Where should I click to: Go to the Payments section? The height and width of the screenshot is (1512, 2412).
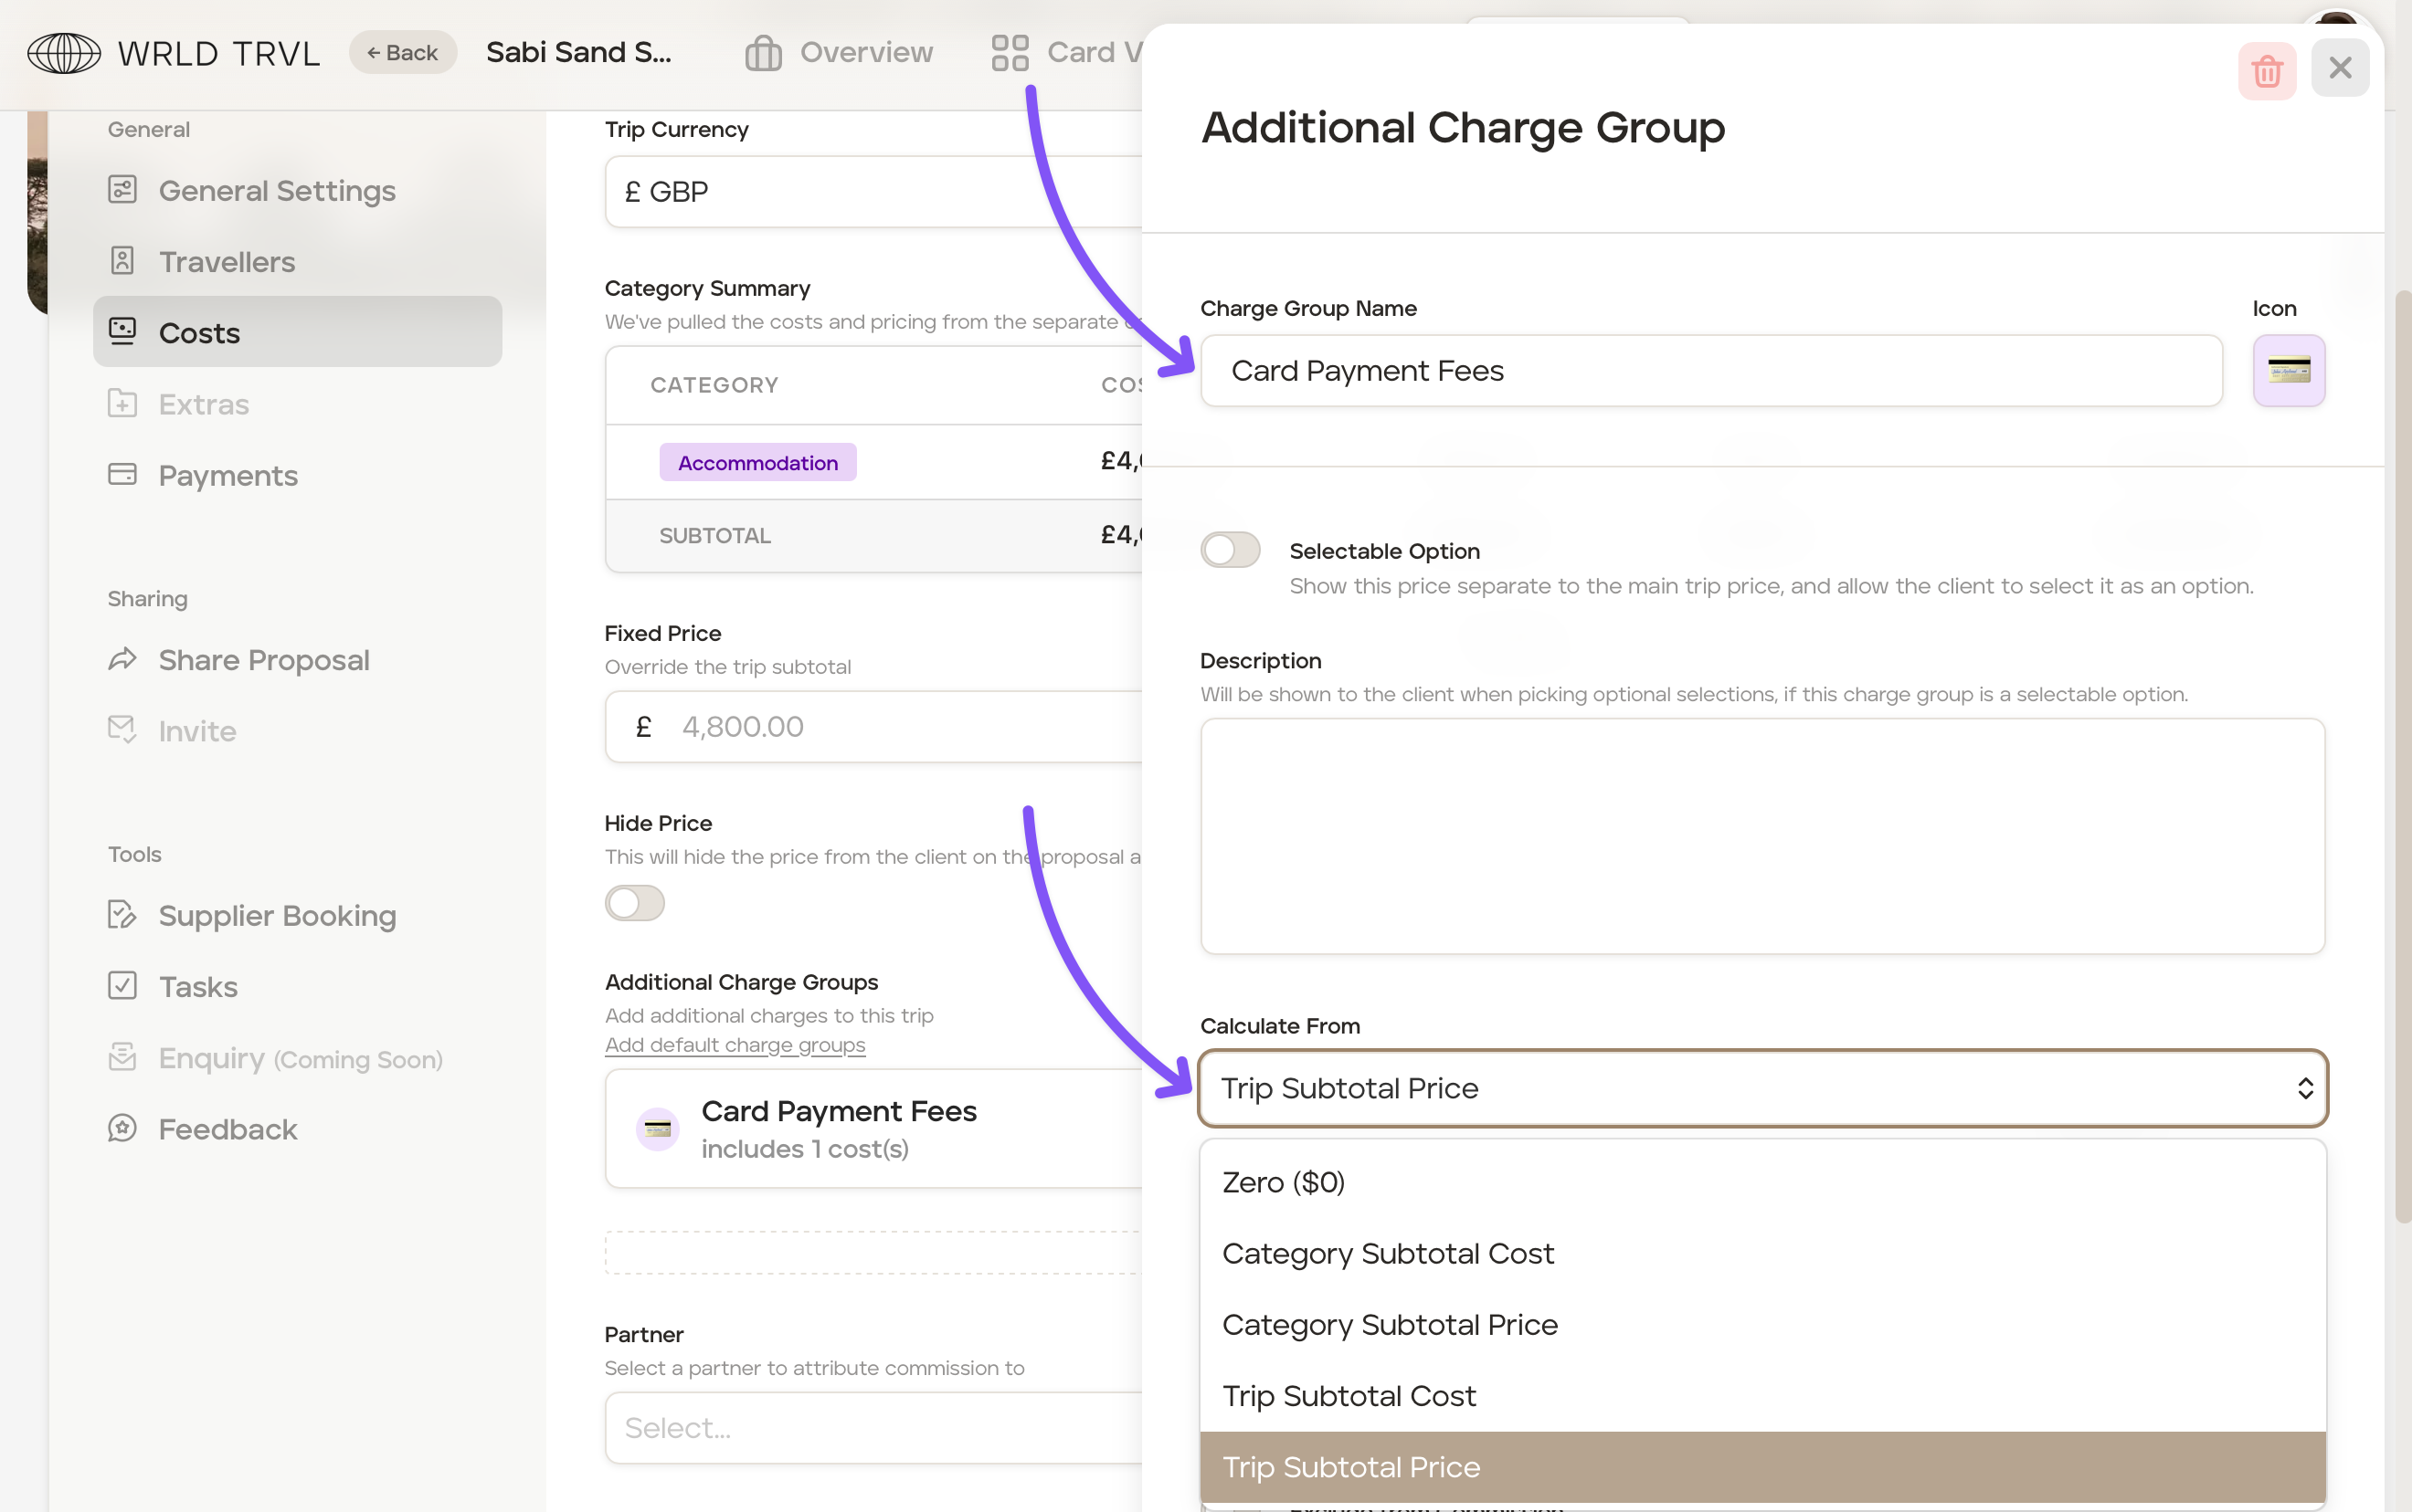(x=227, y=475)
